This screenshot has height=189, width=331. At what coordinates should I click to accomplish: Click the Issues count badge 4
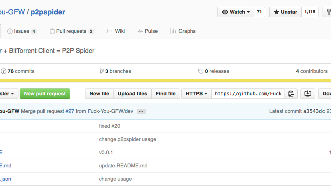[34, 31]
